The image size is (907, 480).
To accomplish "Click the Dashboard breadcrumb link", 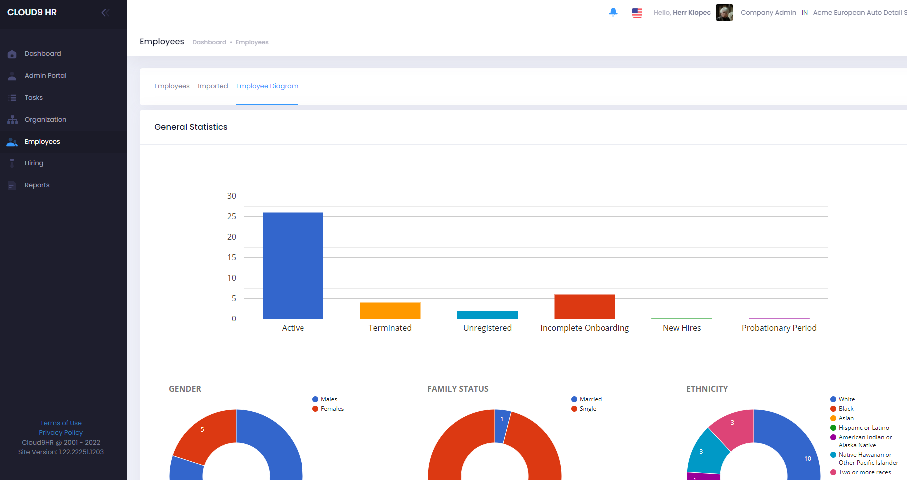I will click(x=209, y=42).
